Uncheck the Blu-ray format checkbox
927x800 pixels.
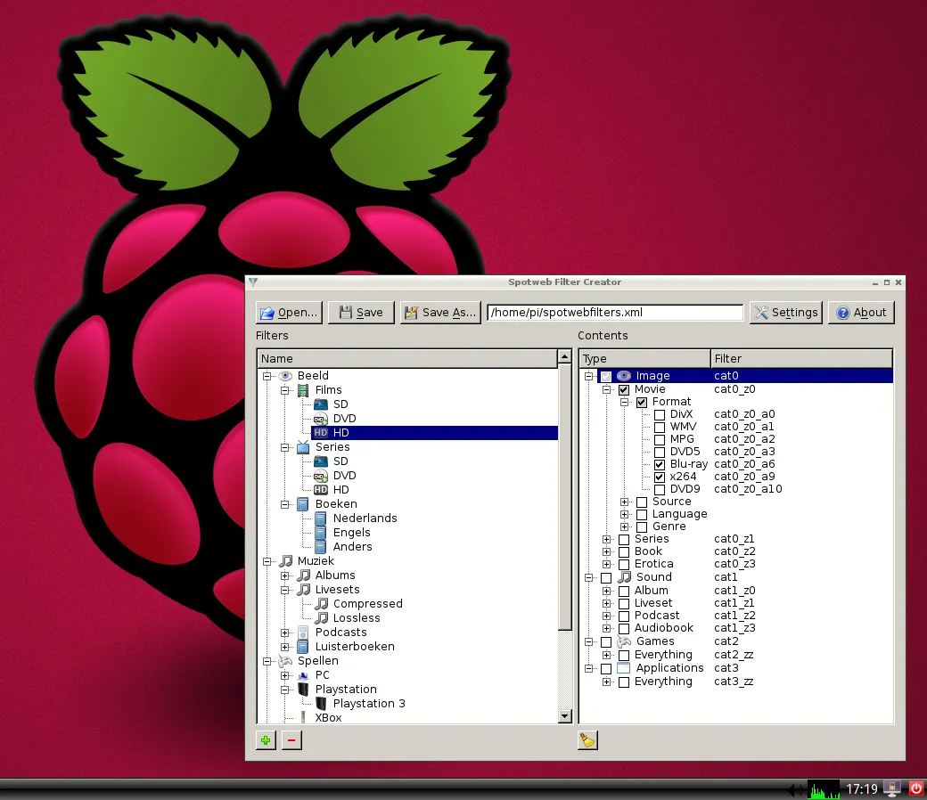click(x=660, y=463)
